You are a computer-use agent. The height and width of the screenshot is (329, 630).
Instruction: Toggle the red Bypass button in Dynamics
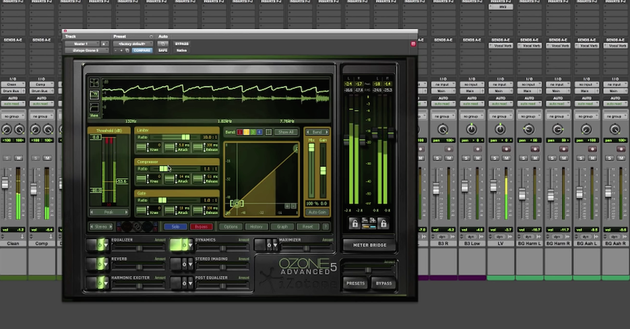click(201, 227)
